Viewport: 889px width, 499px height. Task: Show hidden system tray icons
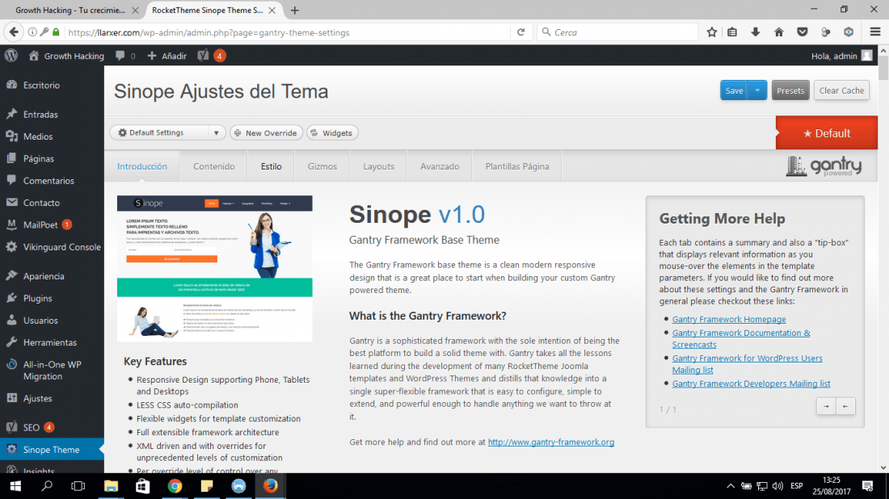[x=731, y=486]
